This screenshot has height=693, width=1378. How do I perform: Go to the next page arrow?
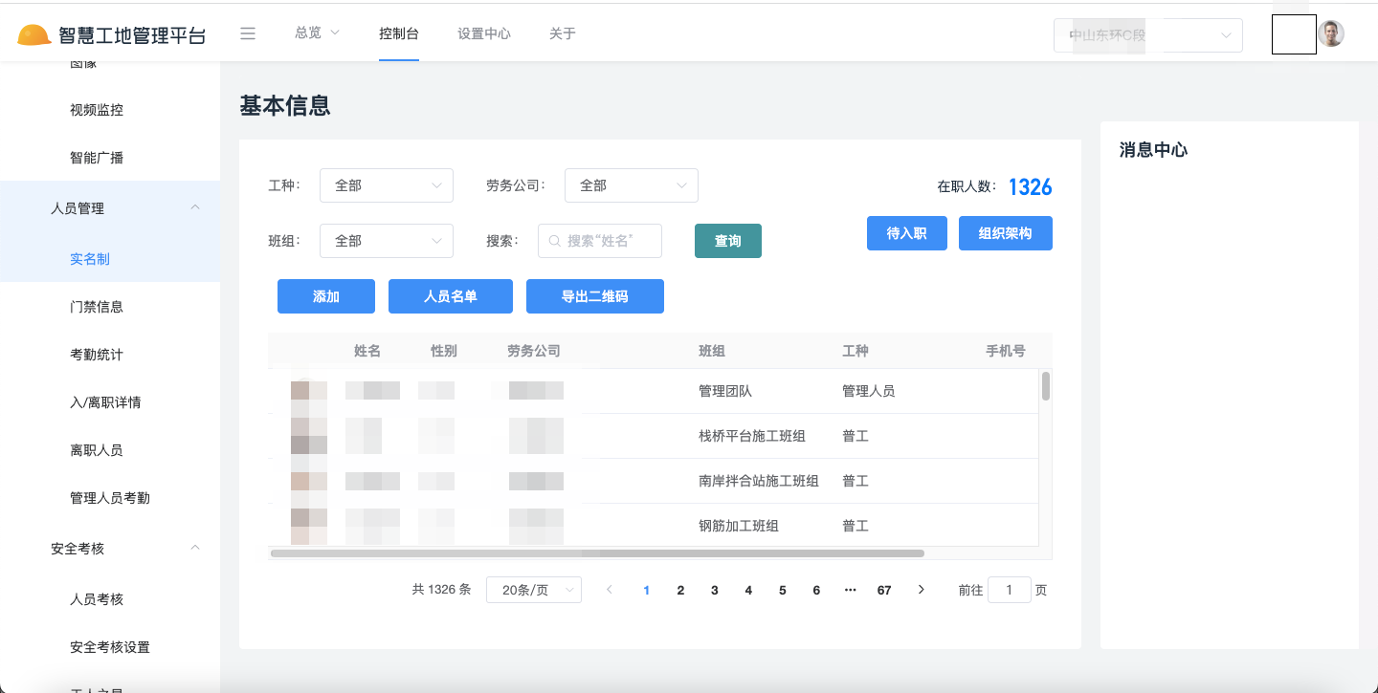tap(922, 590)
